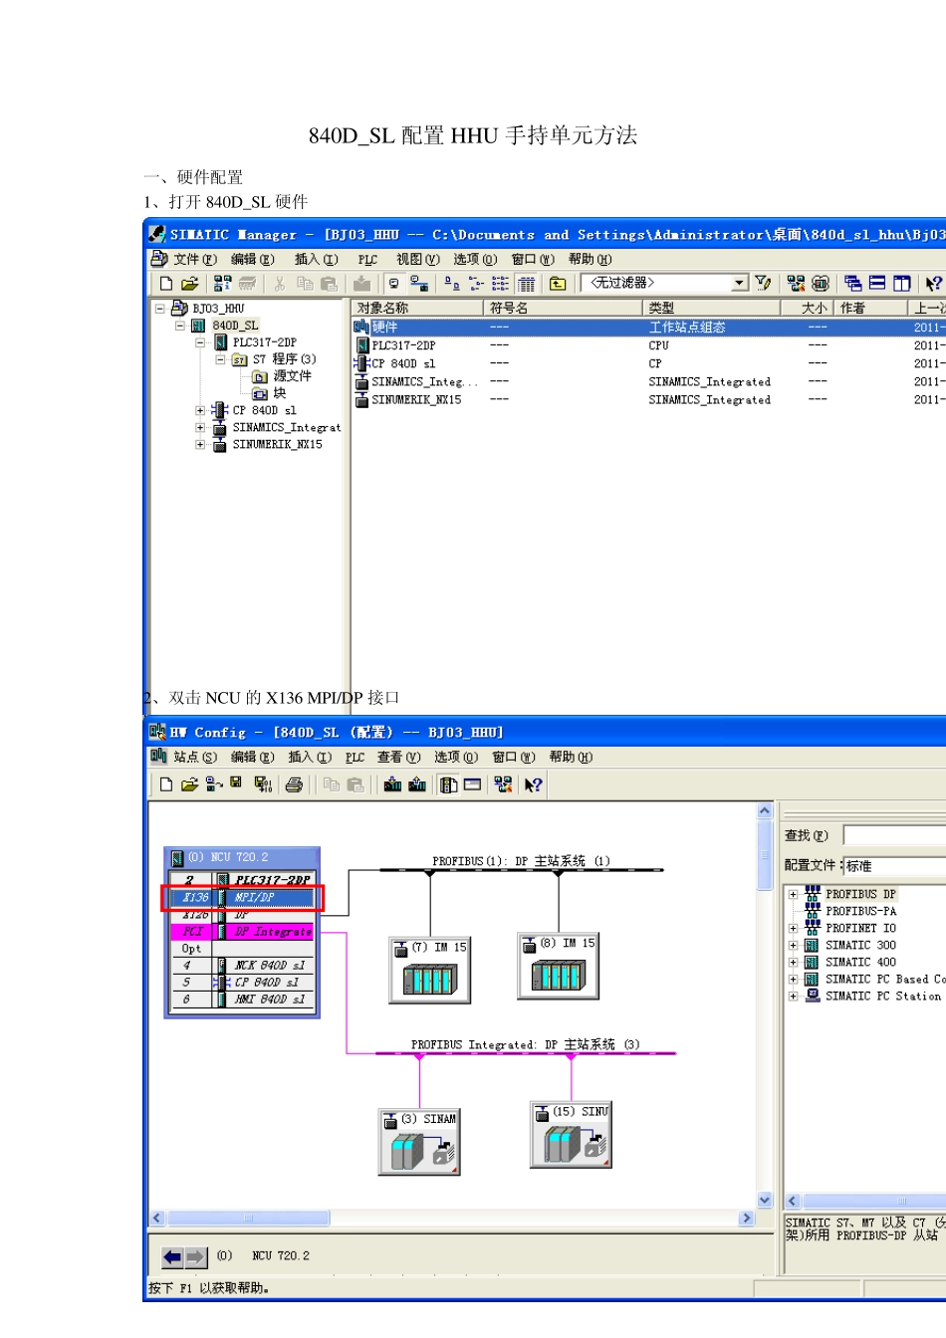Click Save and Compile icon in HW Config

point(263,784)
